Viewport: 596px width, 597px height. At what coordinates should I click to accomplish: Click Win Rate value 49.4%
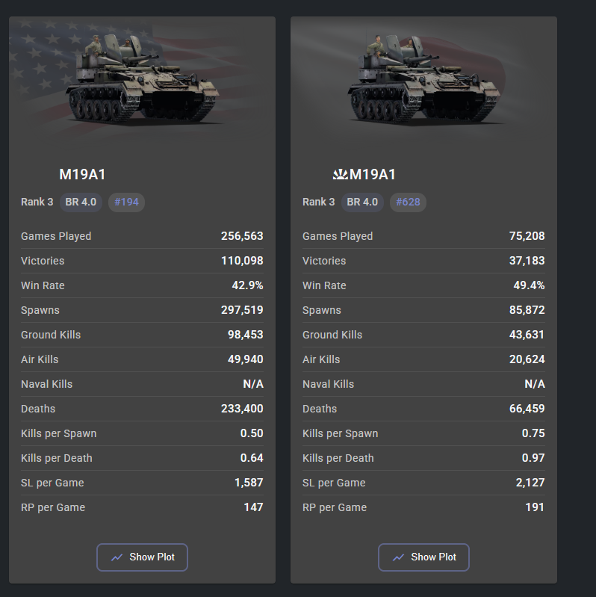pos(529,285)
